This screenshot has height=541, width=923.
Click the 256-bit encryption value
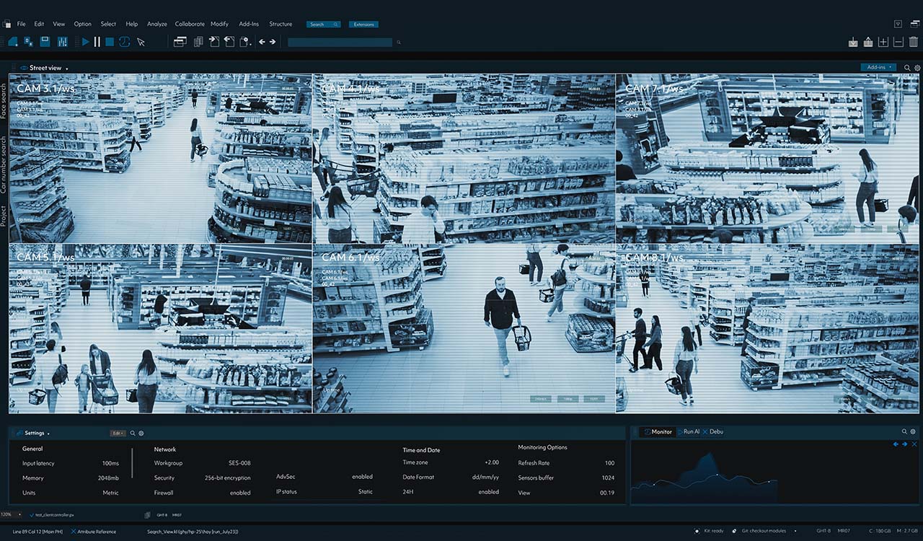click(228, 478)
